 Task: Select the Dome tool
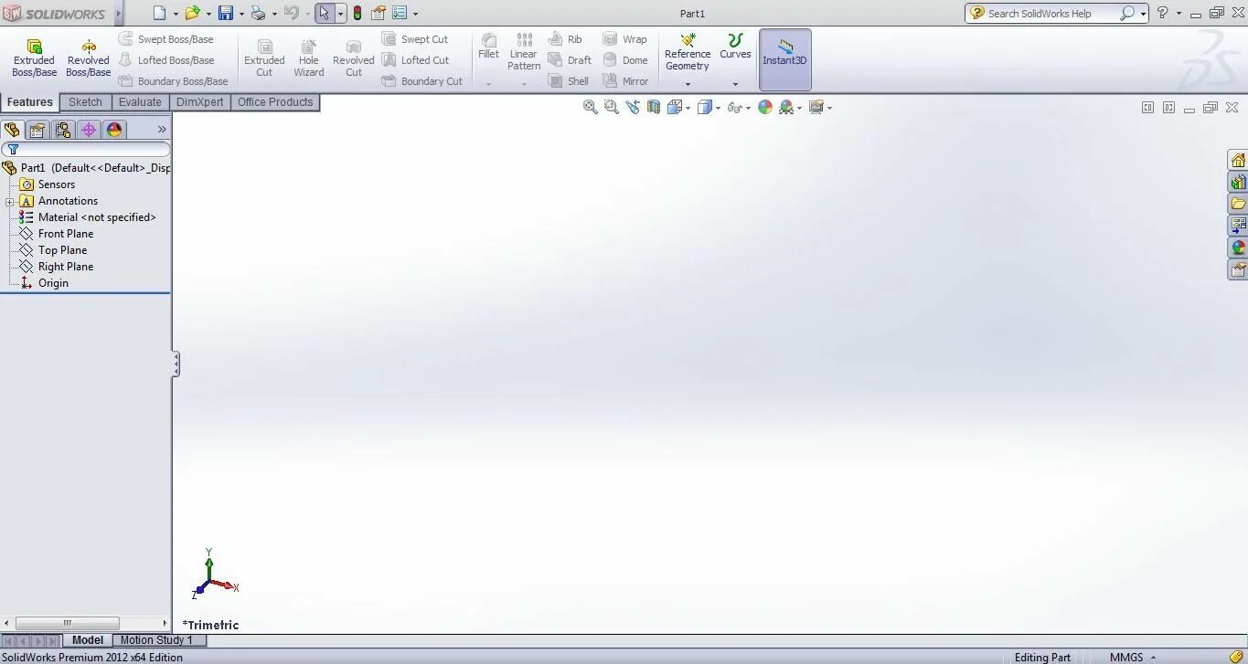[x=625, y=60]
